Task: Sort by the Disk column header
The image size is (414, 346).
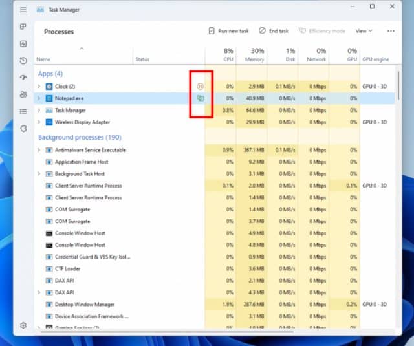Action: click(x=283, y=55)
